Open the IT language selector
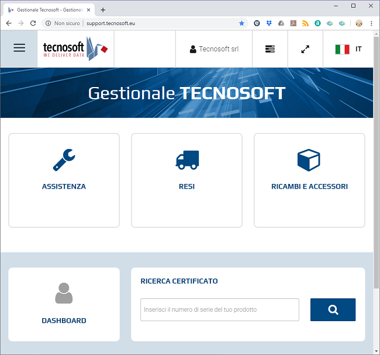The height and width of the screenshot is (355, 380). click(x=348, y=49)
